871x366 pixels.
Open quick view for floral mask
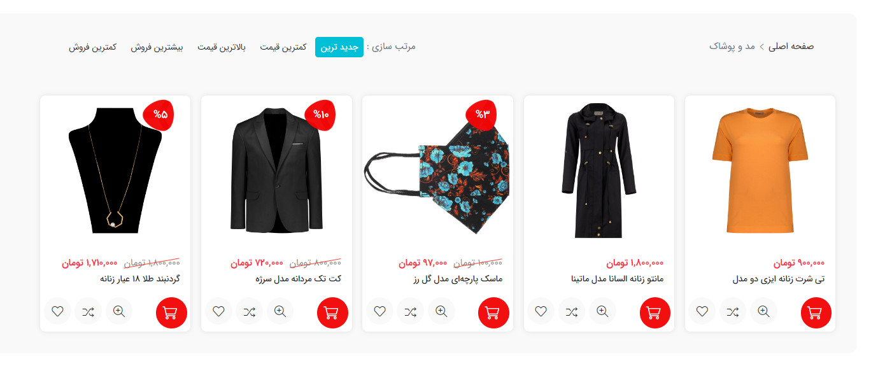tap(441, 311)
